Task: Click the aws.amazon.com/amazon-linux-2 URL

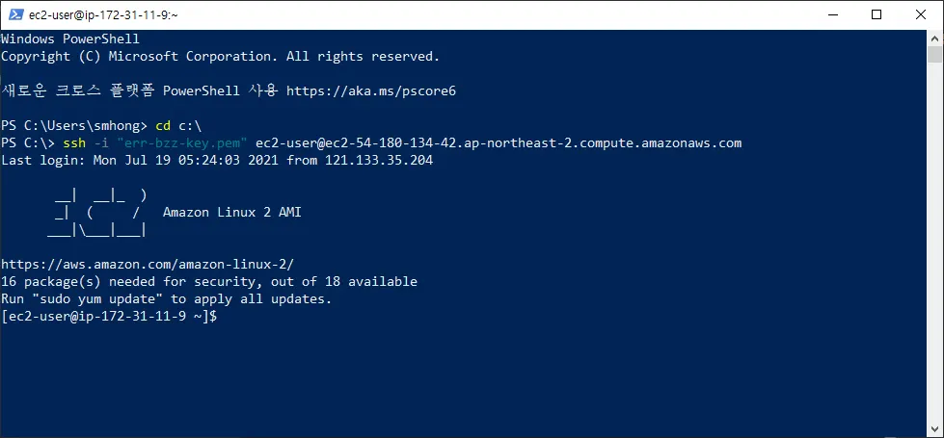Action: point(148,264)
